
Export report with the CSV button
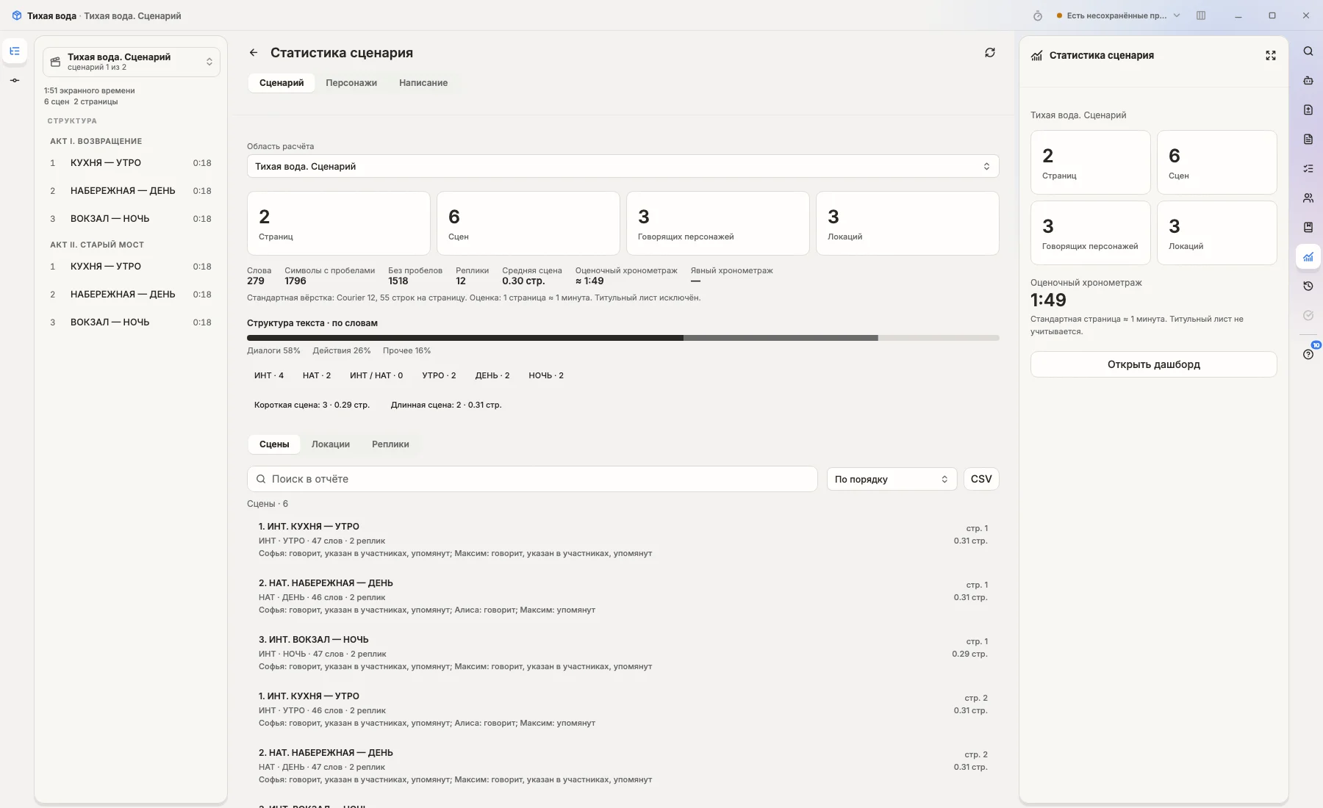tap(981, 479)
